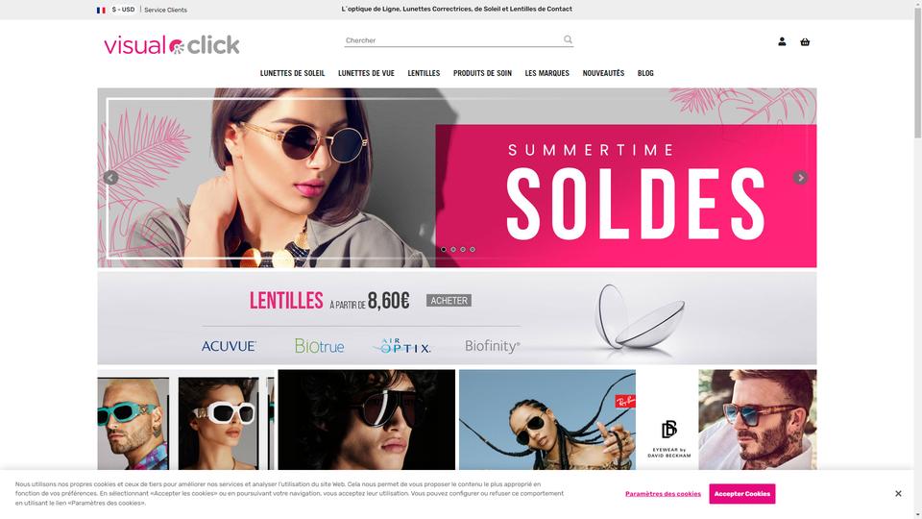Click the French flag language icon
922x519 pixels.
point(101,10)
